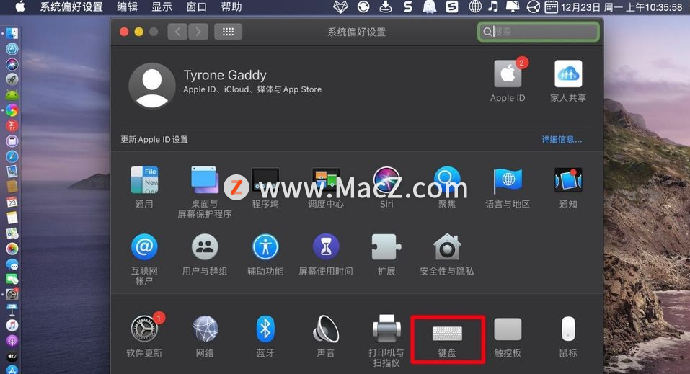Click the 更新 Apple ID 设置 notice text

point(154,140)
